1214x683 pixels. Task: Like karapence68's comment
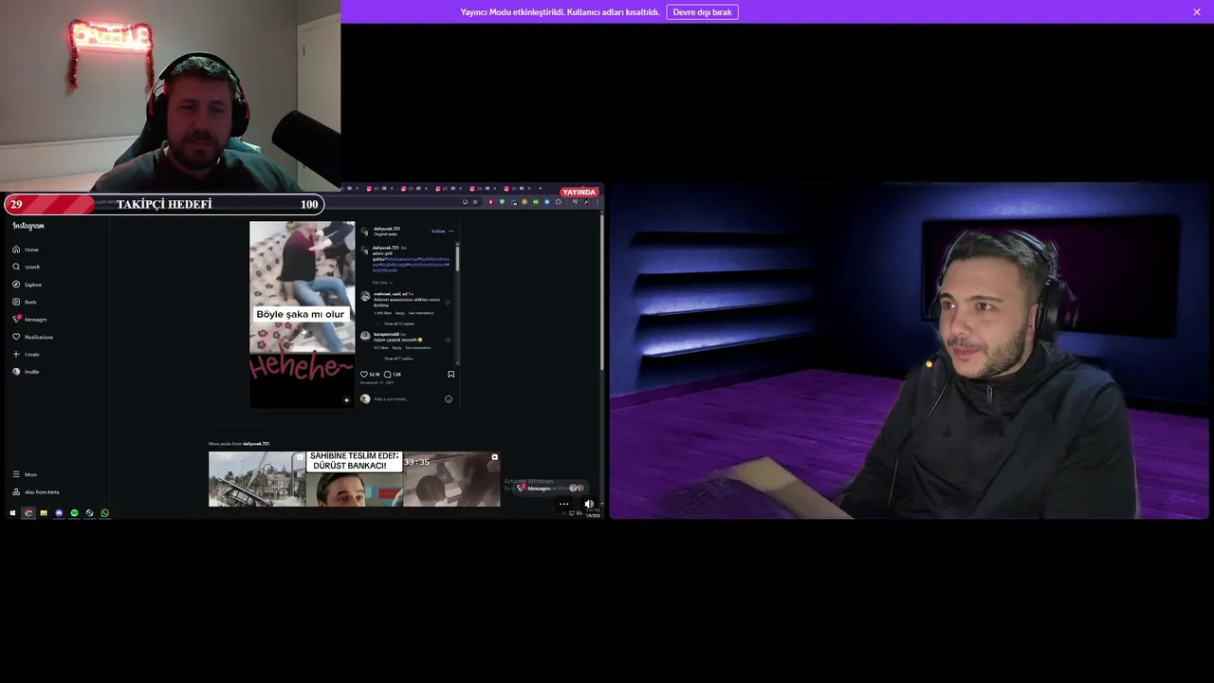448,340
